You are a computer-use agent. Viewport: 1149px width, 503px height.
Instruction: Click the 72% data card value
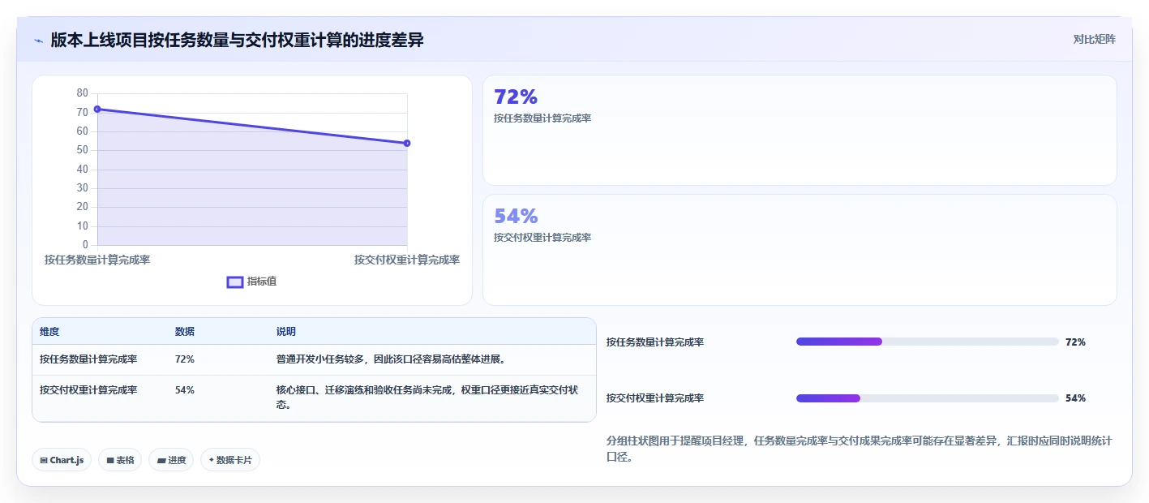point(516,97)
